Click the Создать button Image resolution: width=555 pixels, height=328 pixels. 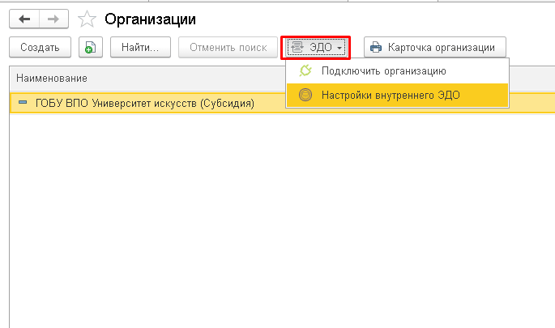tap(40, 47)
